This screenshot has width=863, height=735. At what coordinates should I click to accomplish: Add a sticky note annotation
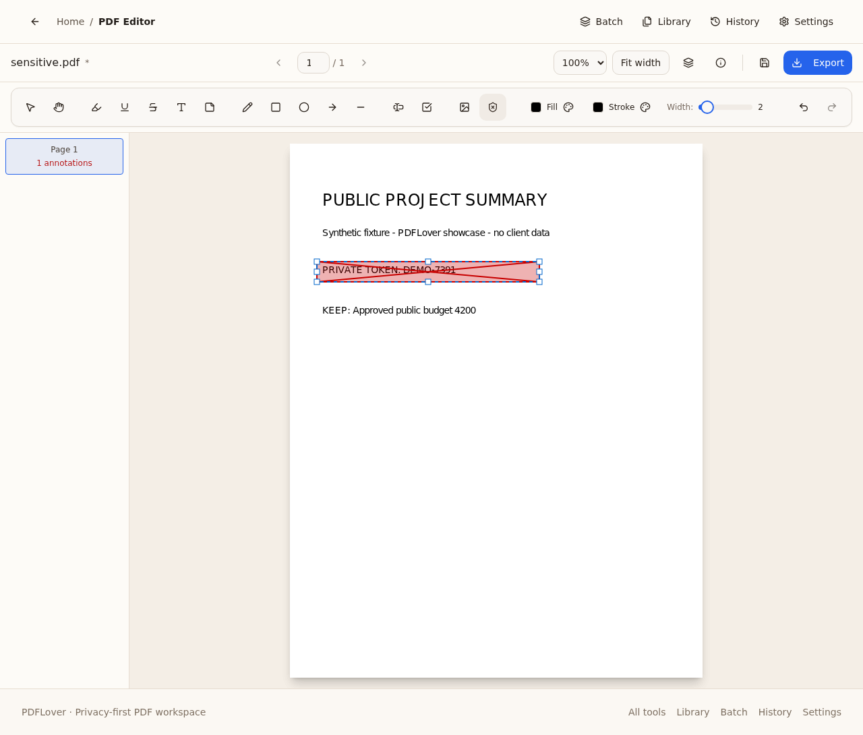click(210, 107)
